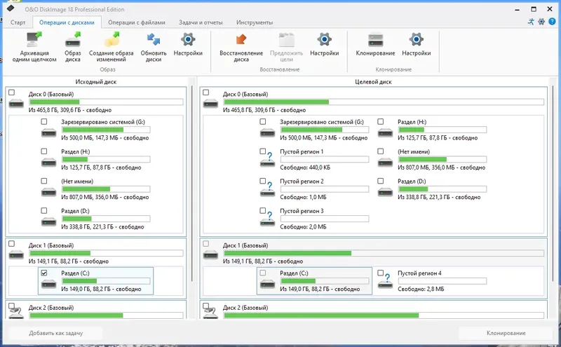Screen dimensions: 561x347
Task: Click target text Свободно: 440,0 КБ
Action: coord(305,168)
